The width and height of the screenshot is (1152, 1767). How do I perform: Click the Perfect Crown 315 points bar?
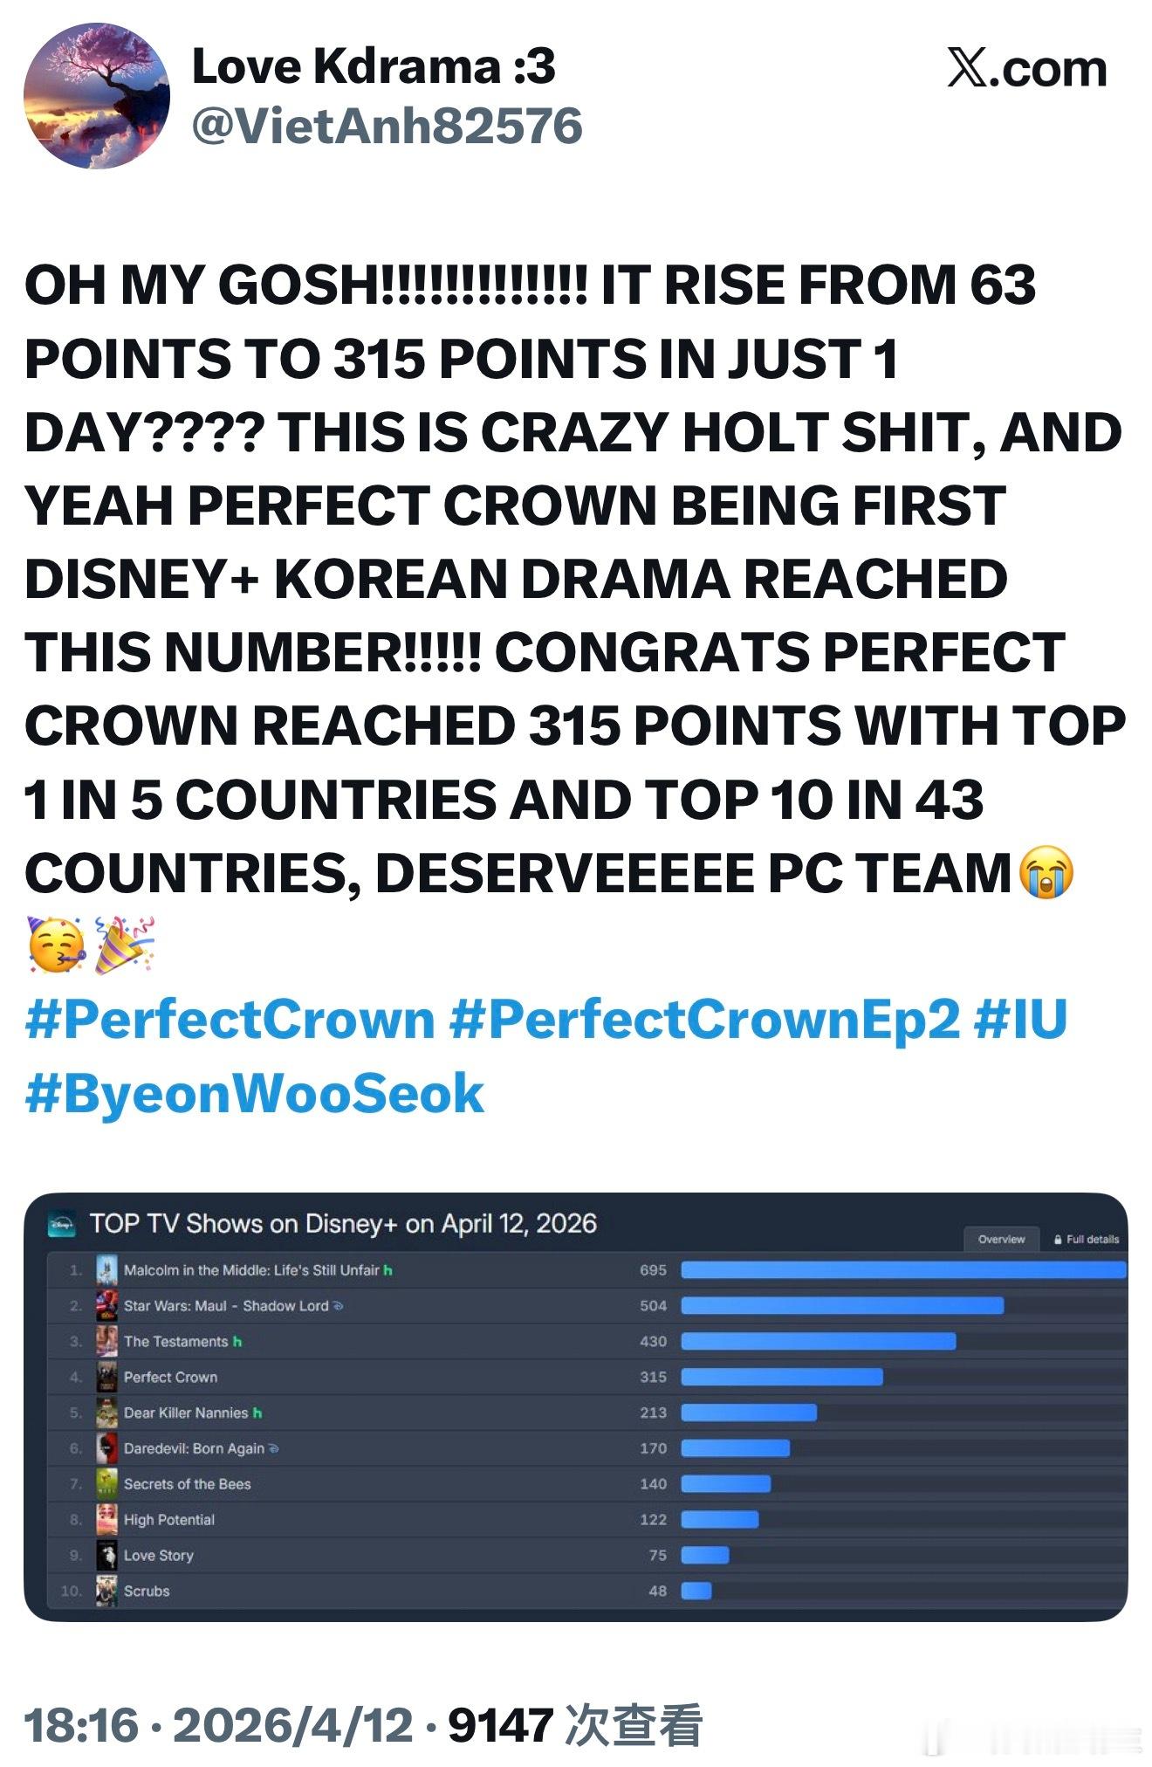tap(782, 1378)
